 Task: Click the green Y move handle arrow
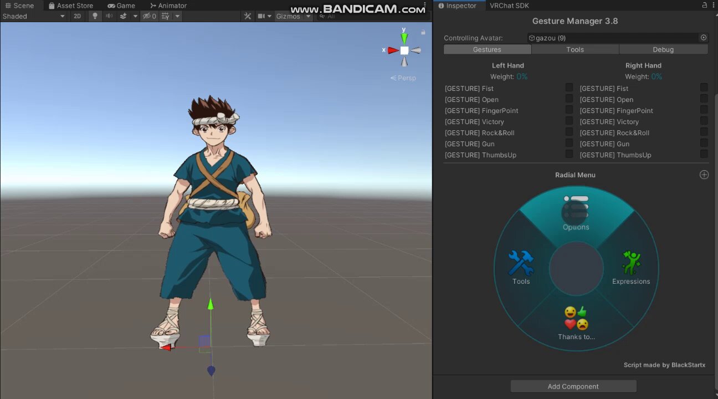point(211,304)
